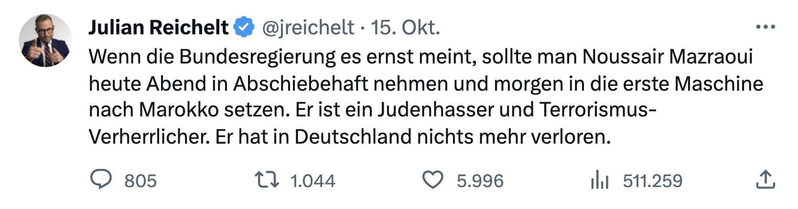798x209 pixels.
Task: Open the @jreichelt handle link
Action: pyautogui.click(x=308, y=28)
